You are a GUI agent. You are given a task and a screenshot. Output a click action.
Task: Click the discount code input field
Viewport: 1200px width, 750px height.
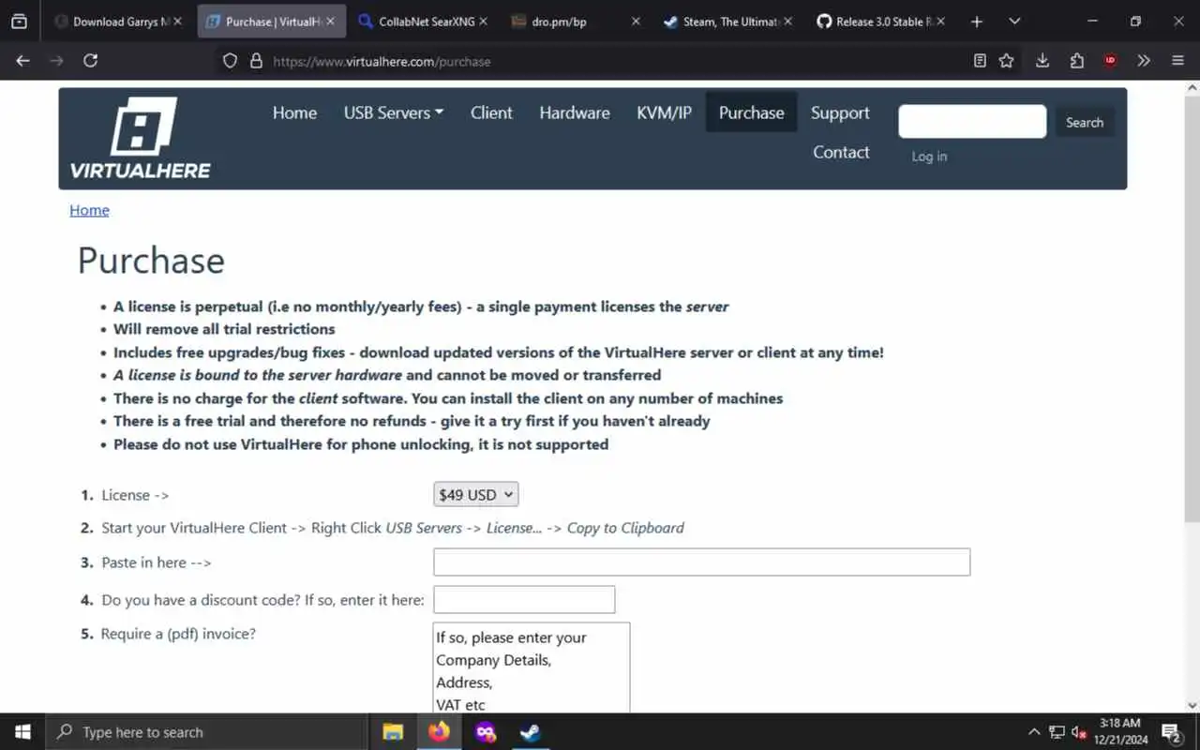pyautogui.click(x=524, y=600)
